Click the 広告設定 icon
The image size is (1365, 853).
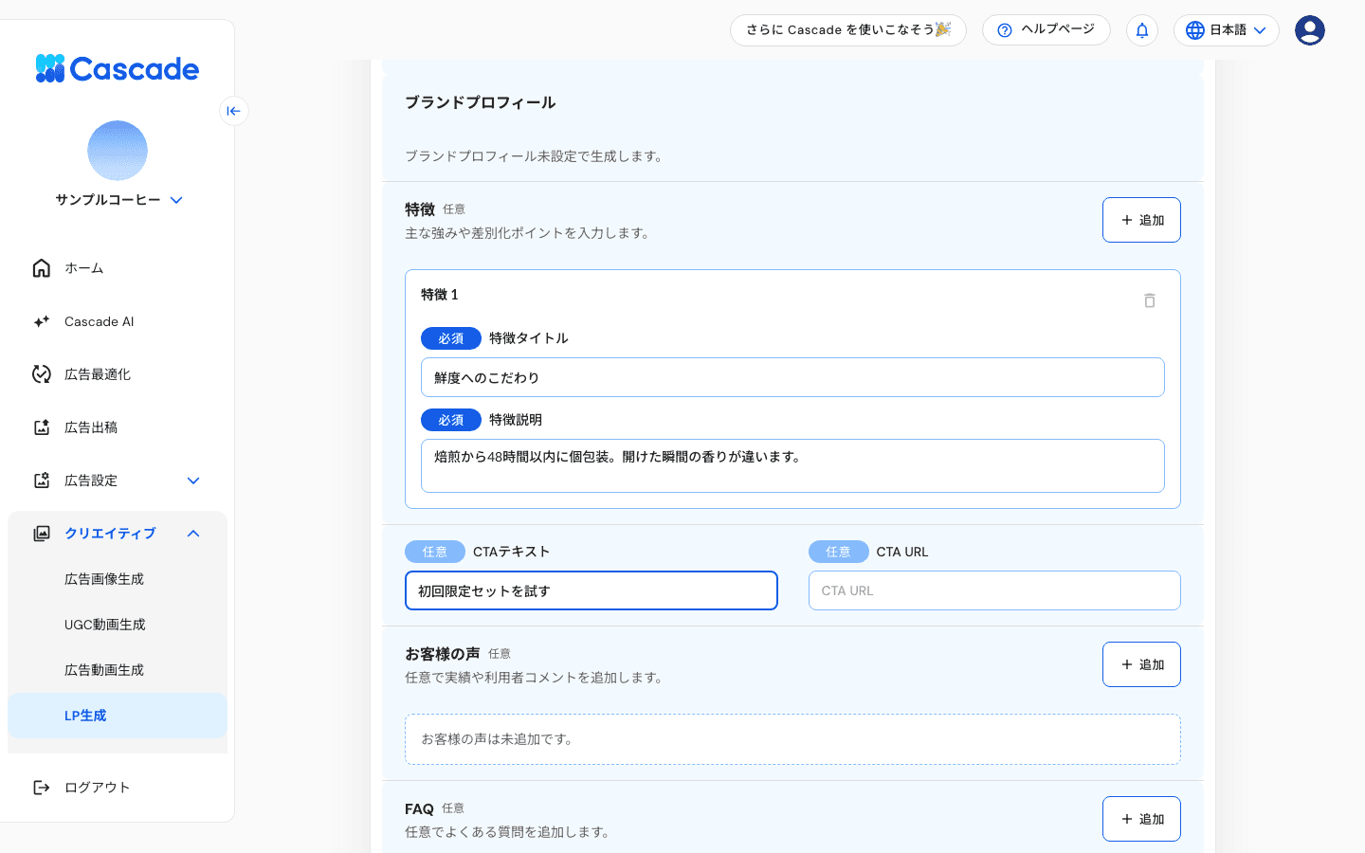coord(42,481)
